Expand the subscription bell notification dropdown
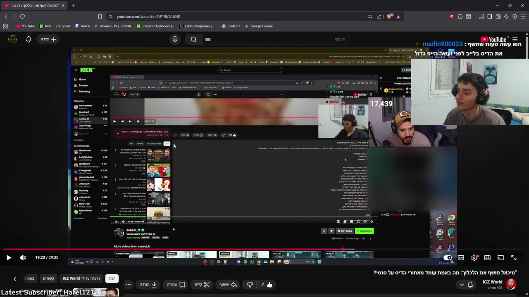This screenshot has width=529, height=297. pos(466,285)
